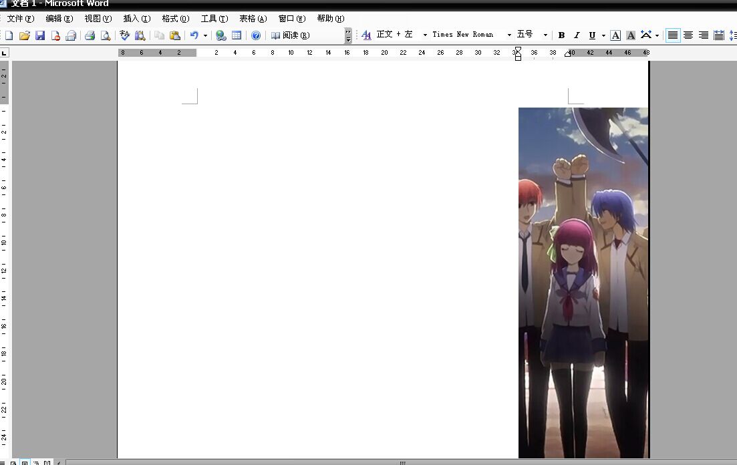This screenshot has height=465, width=737.
Task: Toggle italic formatting
Action: pyautogui.click(x=577, y=35)
